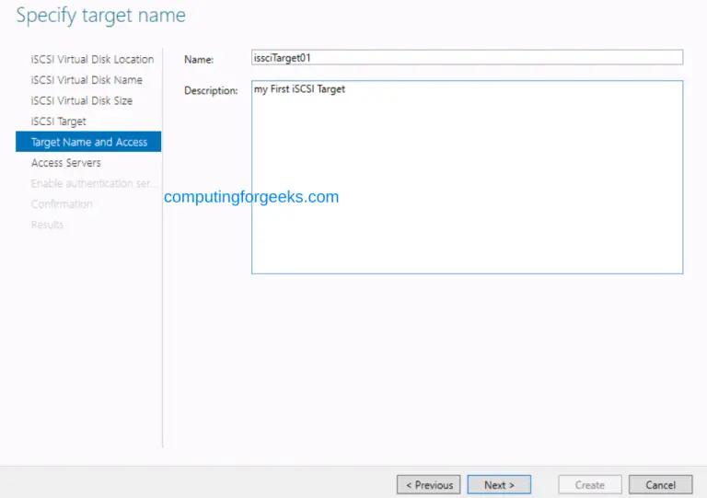Click the greyed Enable authentication step
This screenshot has width=707, height=498.
click(x=94, y=183)
